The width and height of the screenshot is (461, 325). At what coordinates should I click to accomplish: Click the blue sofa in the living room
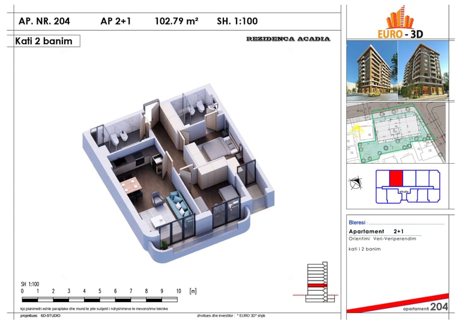click(179, 204)
